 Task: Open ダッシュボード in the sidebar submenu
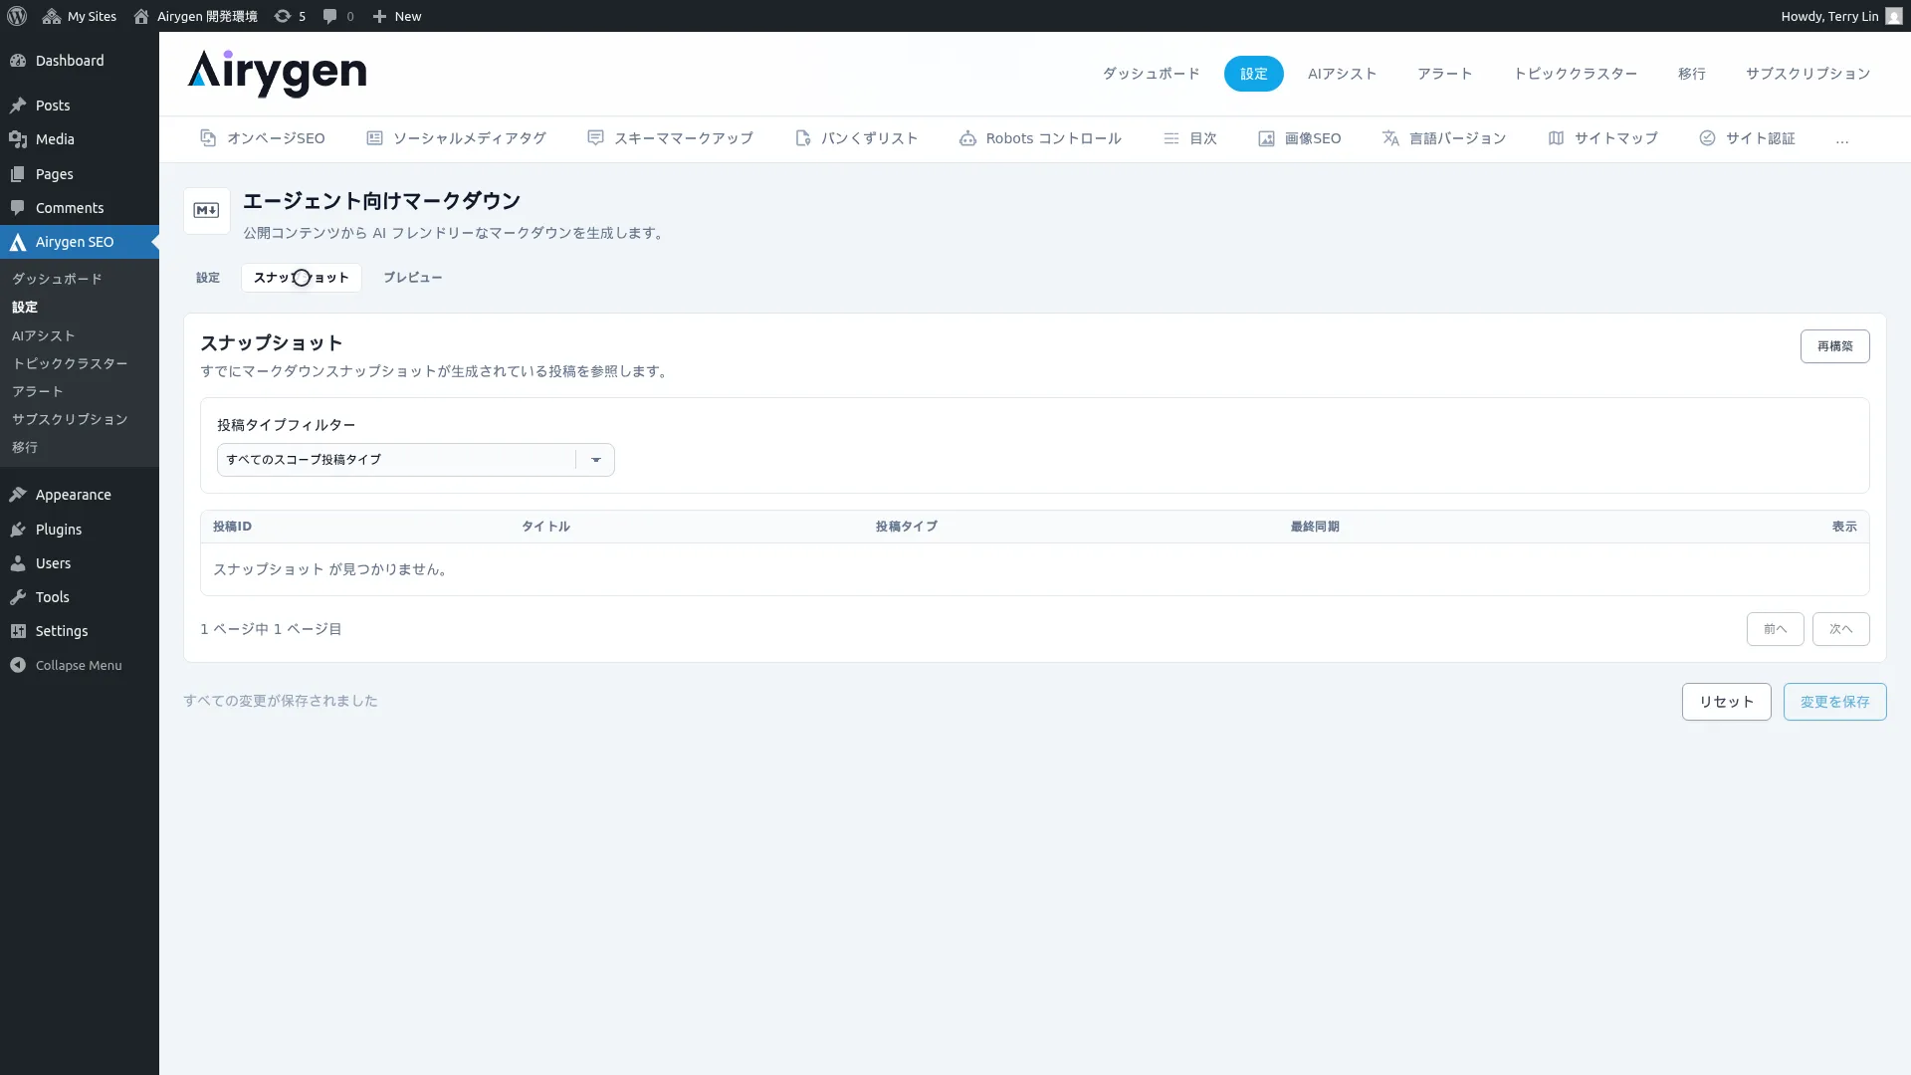[x=57, y=279]
